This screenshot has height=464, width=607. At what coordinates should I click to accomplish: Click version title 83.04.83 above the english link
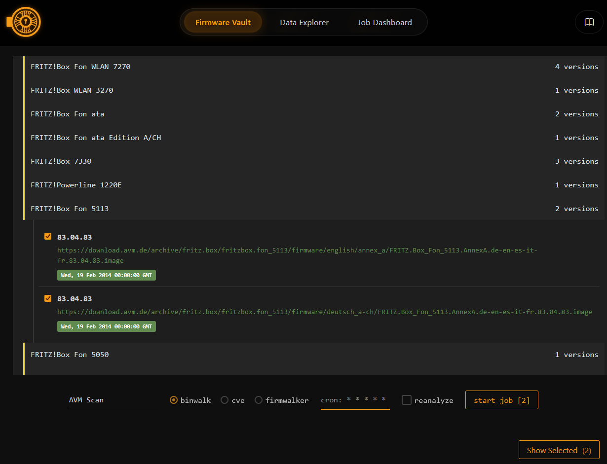point(75,237)
